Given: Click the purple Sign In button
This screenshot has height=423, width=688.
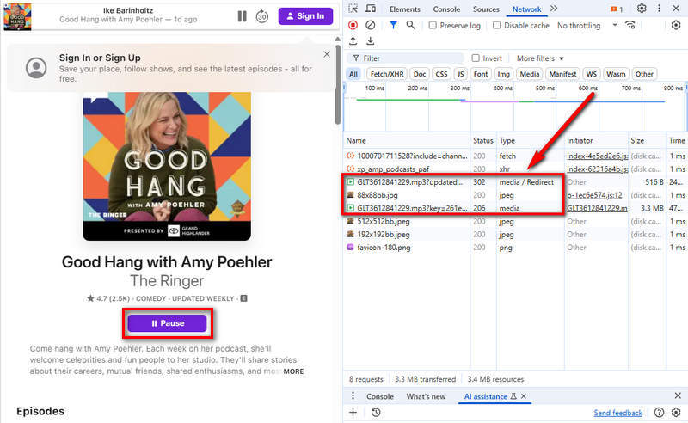Looking at the screenshot, I should (x=305, y=16).
